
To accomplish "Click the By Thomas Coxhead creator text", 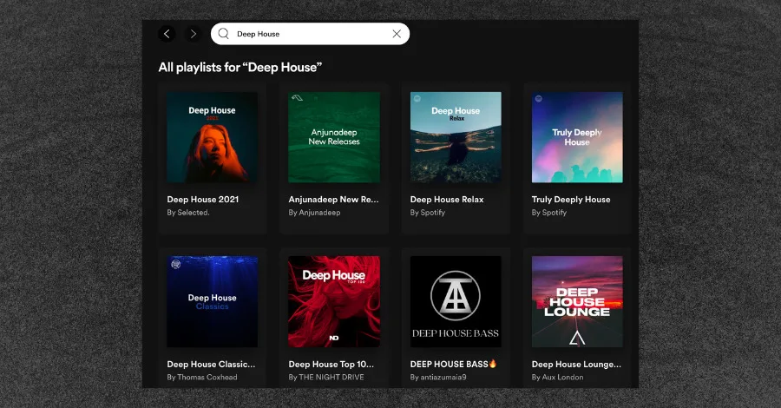I will click(x=202, y=377).
